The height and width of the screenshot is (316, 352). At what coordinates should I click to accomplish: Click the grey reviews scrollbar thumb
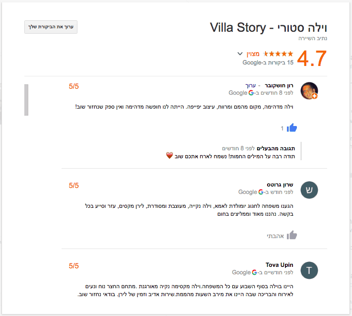26,100
